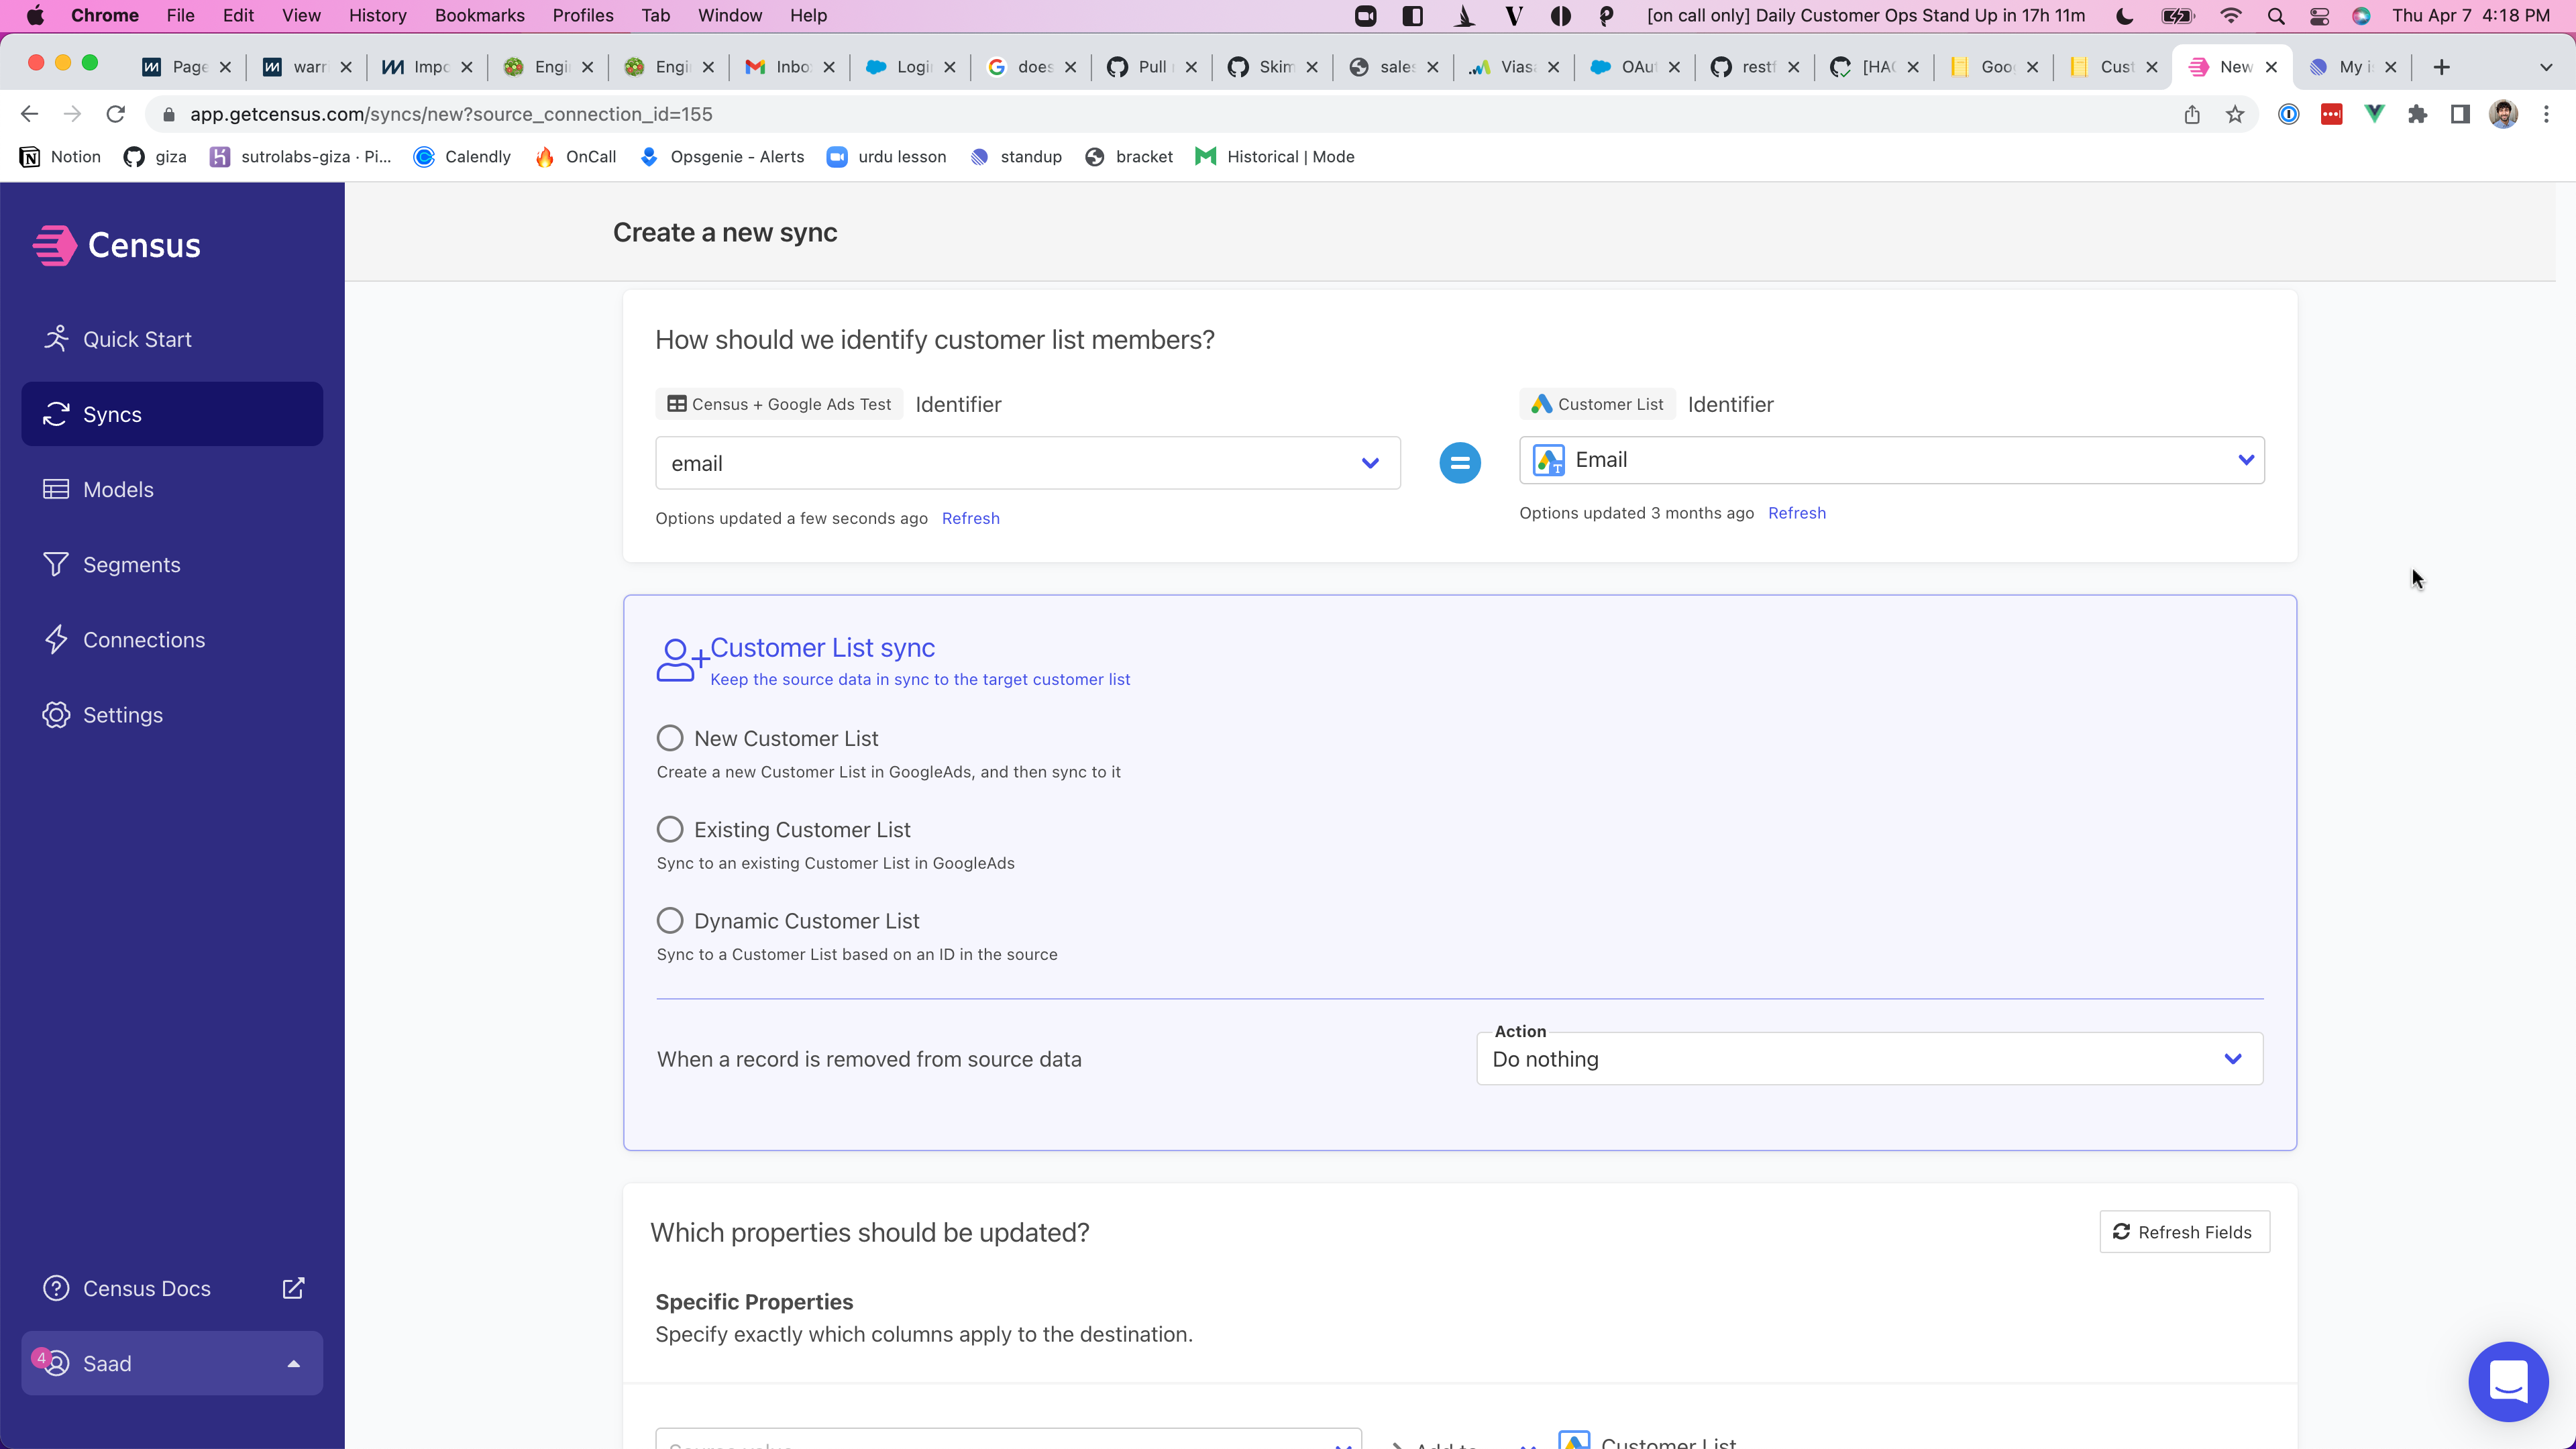Open Quick Start from sidebar
The height and width of the screenshot is (1449, 2576).
[137, 339]
